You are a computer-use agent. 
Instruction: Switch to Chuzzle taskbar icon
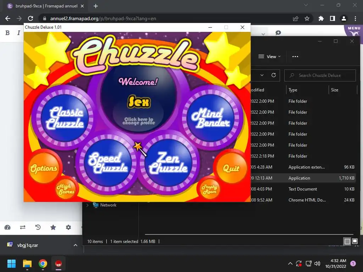pyautogui.click(x=58, y=263)
